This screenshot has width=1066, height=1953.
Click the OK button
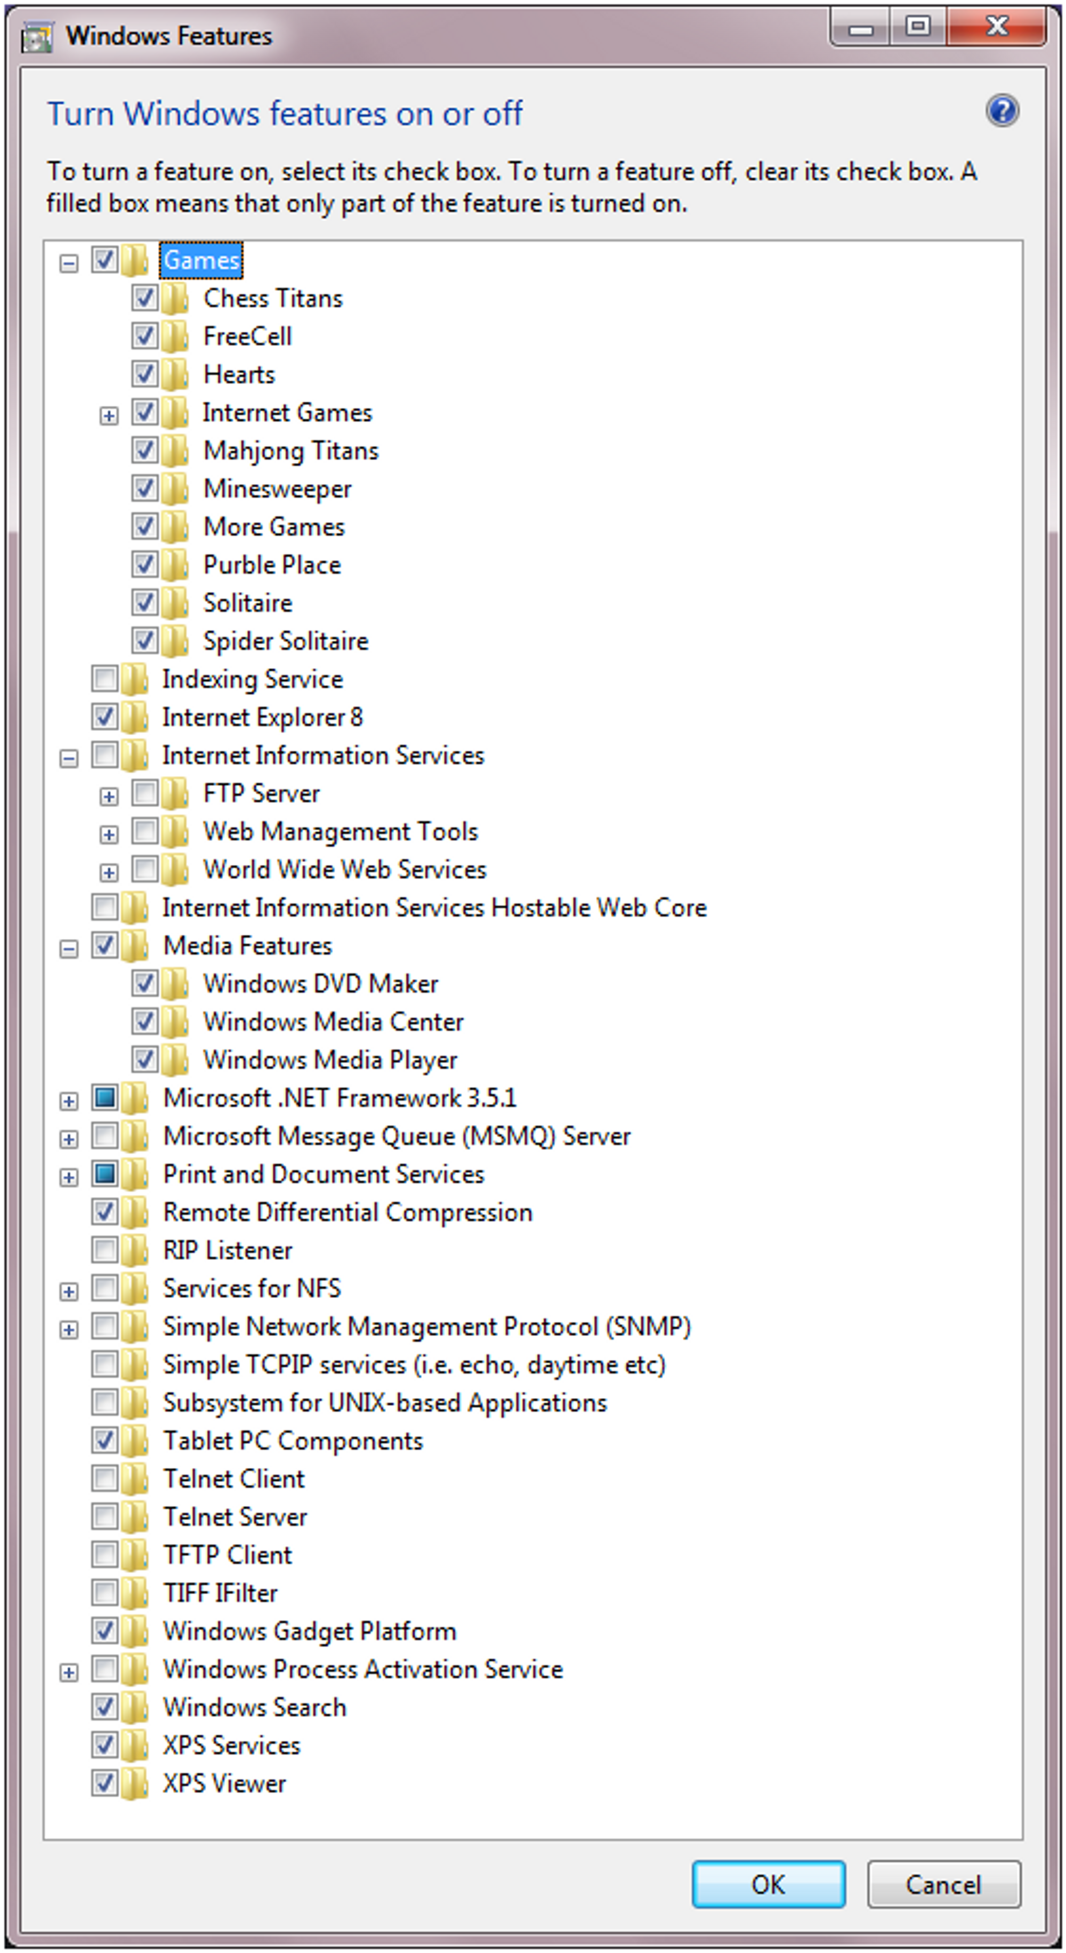click(x=768, y=1884)
